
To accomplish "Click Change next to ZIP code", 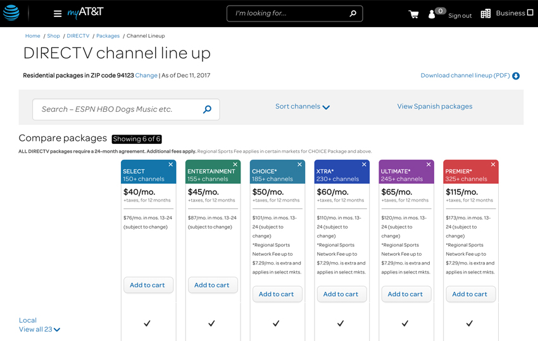I will 146,75.
